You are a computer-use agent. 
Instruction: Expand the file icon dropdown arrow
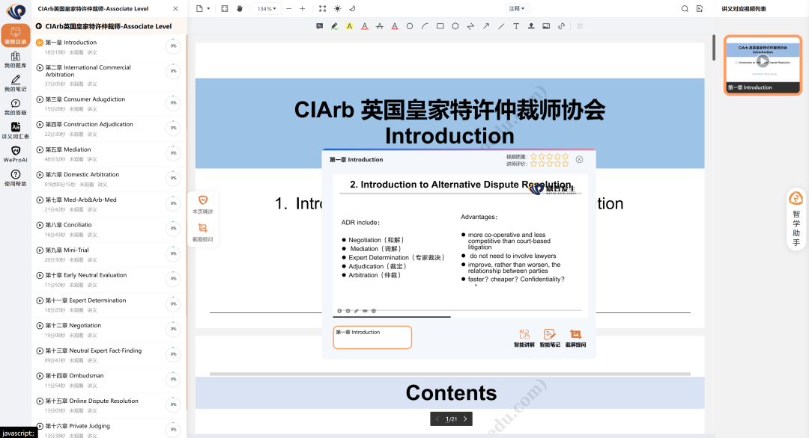tap(208, 8)
